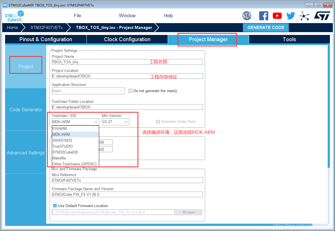
Task: Click the Browse button
Action: coord(189,212)
